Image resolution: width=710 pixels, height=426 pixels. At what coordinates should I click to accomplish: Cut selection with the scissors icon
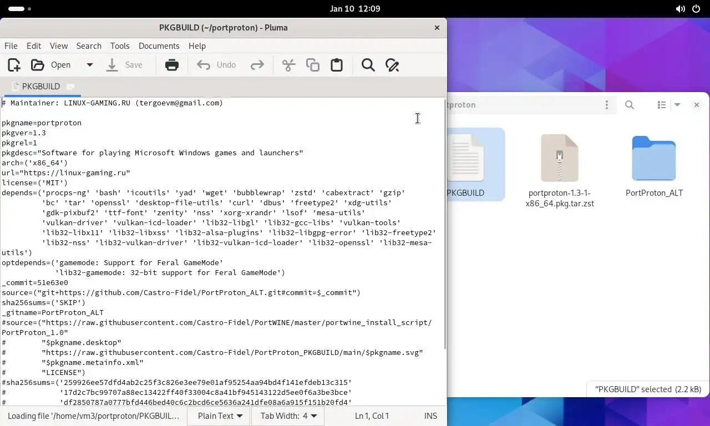click(288, 65)
